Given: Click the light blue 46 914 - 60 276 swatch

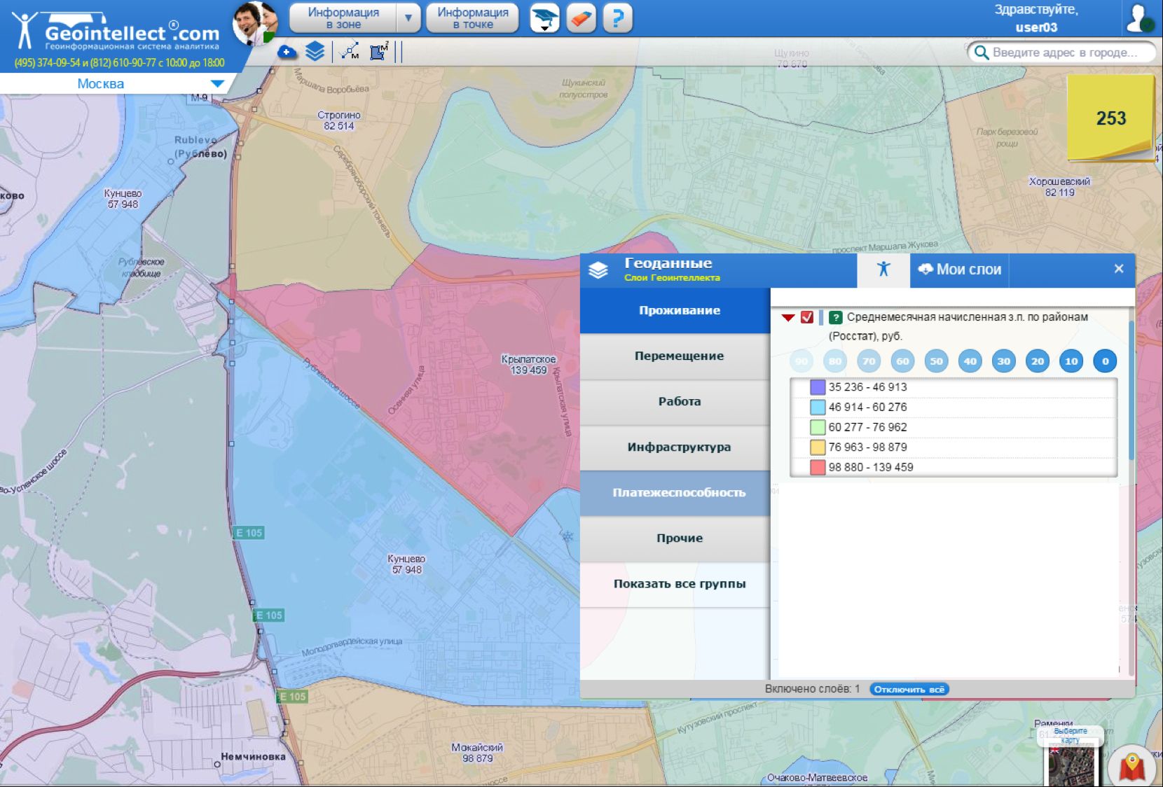Looking at the screenshot, I should click(x=818, y=407).
